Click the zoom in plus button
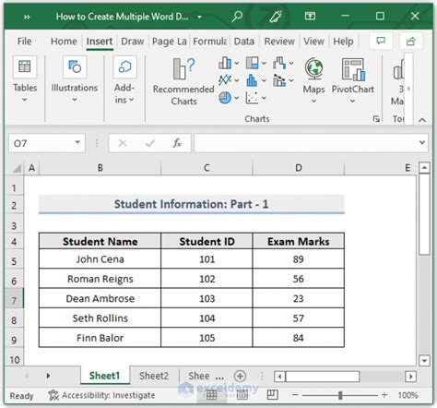The width and height of the screenshot is (437, 408). (x=384, y=395)
